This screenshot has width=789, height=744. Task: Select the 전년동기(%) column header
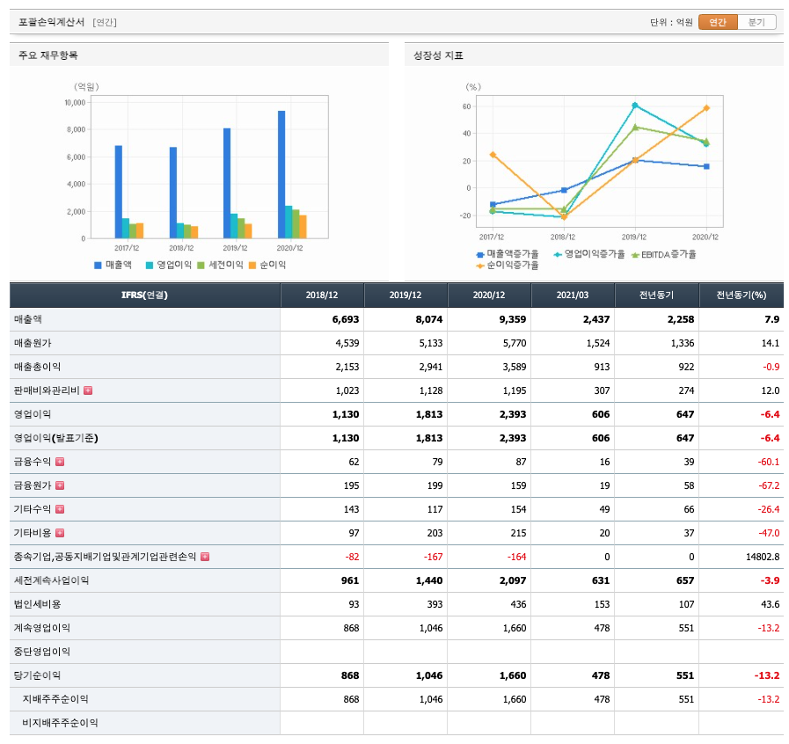tap(742, 295)
